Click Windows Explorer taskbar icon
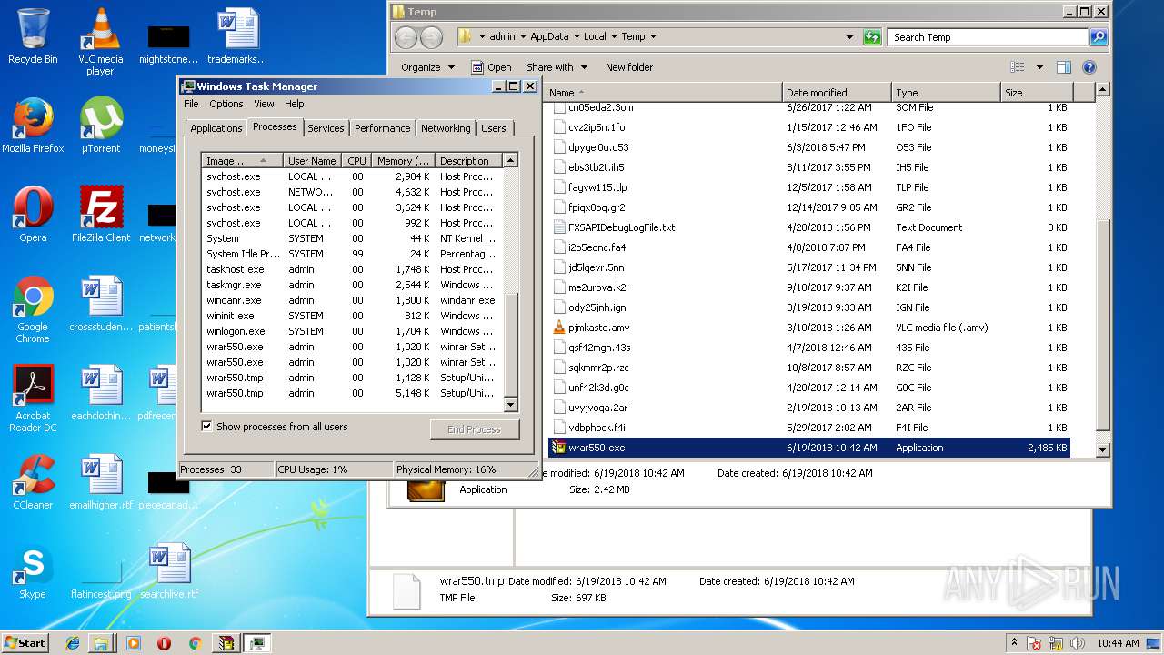The image size is (1164, 655). tap(101, 643)
